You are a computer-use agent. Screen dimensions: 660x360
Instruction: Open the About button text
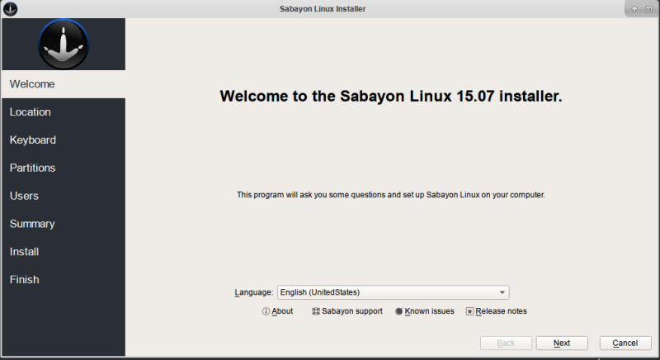point(282,311)
